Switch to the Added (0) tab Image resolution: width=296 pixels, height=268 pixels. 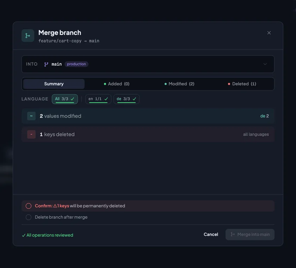(117, 84)
